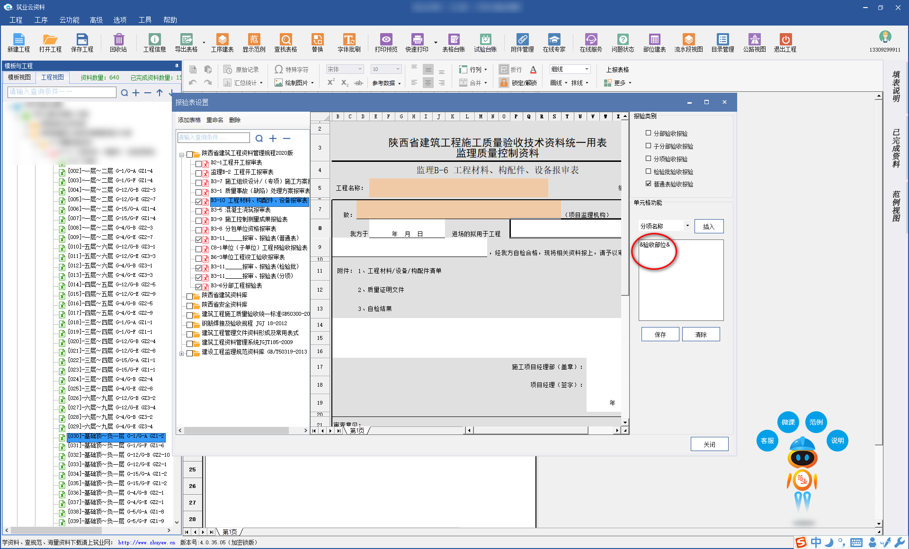The width and height of the screenshot is (909, 549).
Task: Switch to the 模板视图 tab
Action: (19, 77)
